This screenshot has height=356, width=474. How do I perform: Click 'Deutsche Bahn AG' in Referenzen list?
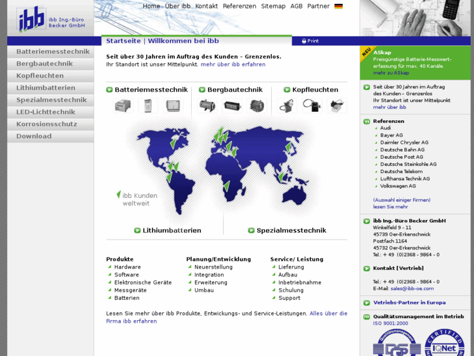(402, 150)
